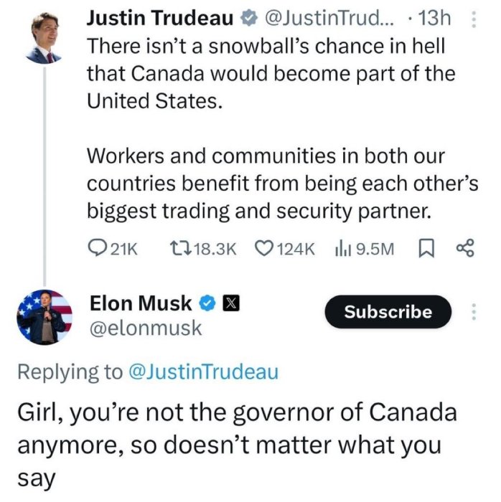This screenshot has height=502, width=501.
Task: Open more options menu on Elon Musk's reply
Action: [473, 311]
